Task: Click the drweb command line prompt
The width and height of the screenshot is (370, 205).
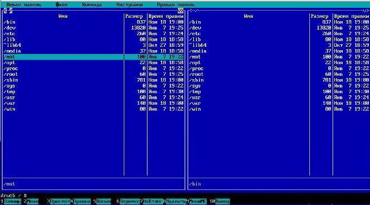Action: pyautogui.click(x=13, y=196)
